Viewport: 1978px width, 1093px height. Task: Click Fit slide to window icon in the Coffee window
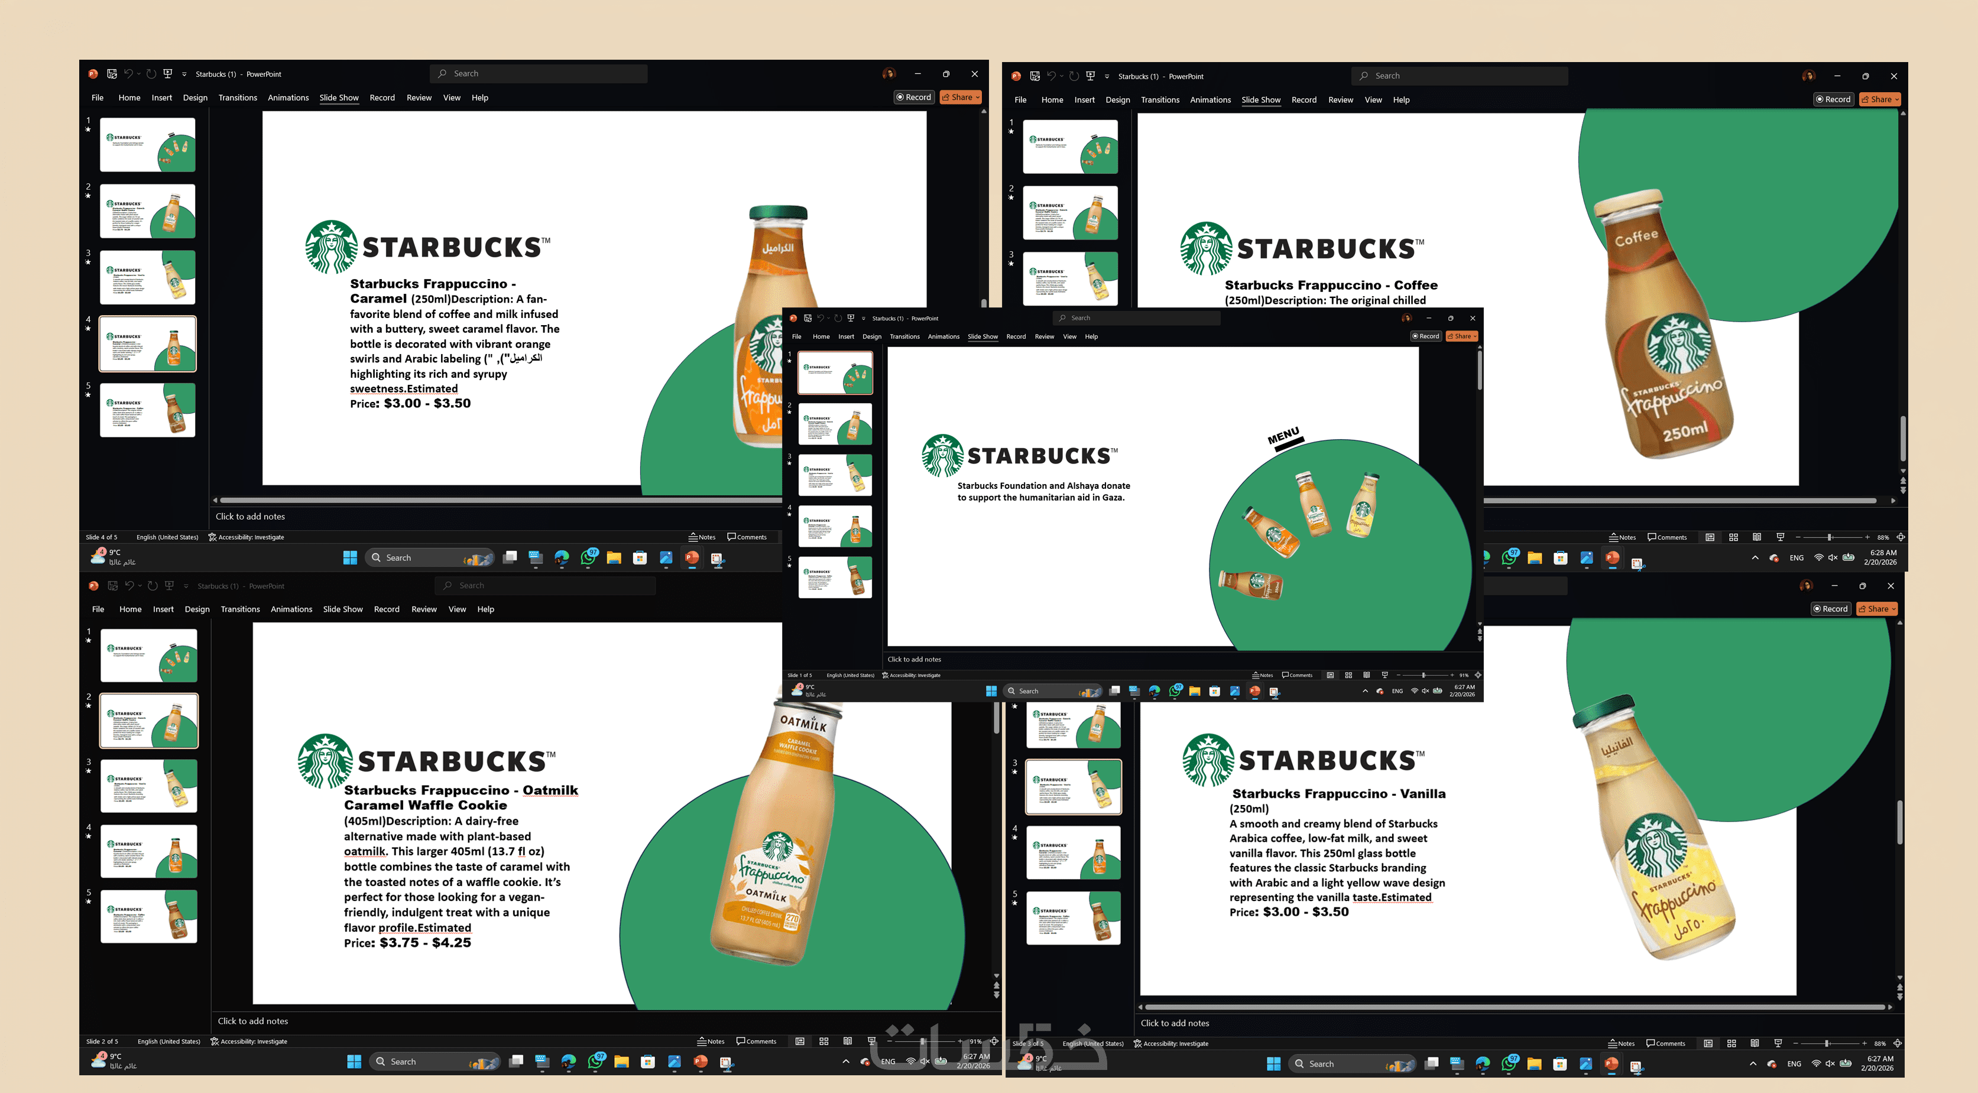[1901, 538]
